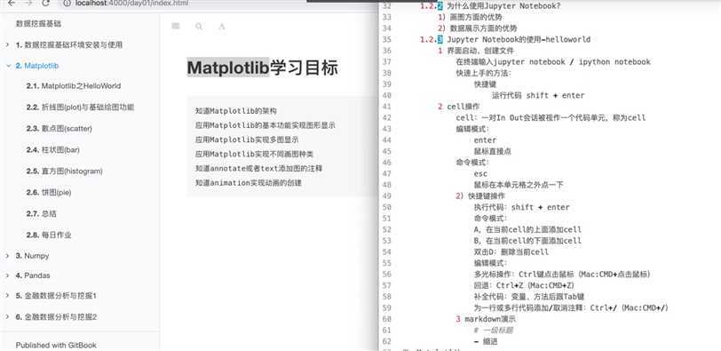This screenshot has width=721, height=351.
Task: Open section 2.8 每日作业
Action: tap(49, 235)
